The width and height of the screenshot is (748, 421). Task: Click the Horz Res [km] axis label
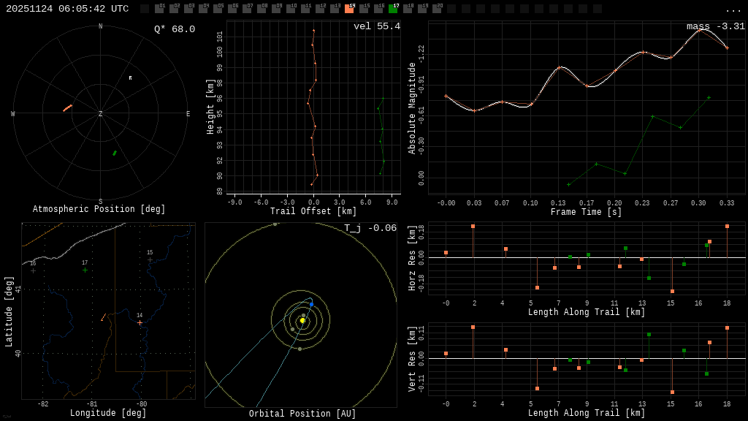pyautogui.click(x=412, y=258)
